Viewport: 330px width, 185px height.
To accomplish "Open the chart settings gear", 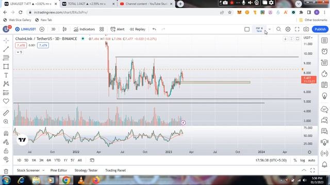I will pos(288,29).
